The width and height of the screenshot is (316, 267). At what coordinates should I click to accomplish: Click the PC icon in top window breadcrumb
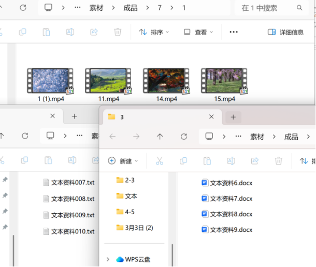click(x=48, y=8)
